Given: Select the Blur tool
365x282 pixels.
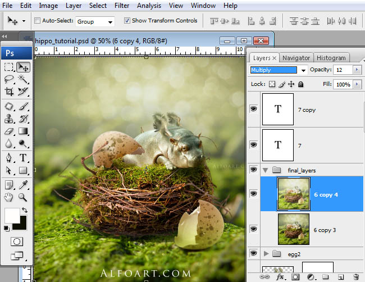Looking at the screenshot, I should (x=9, y=143).
